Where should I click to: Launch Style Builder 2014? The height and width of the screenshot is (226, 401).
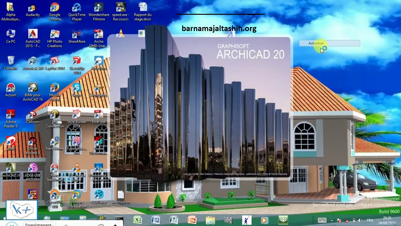[77, 119]
